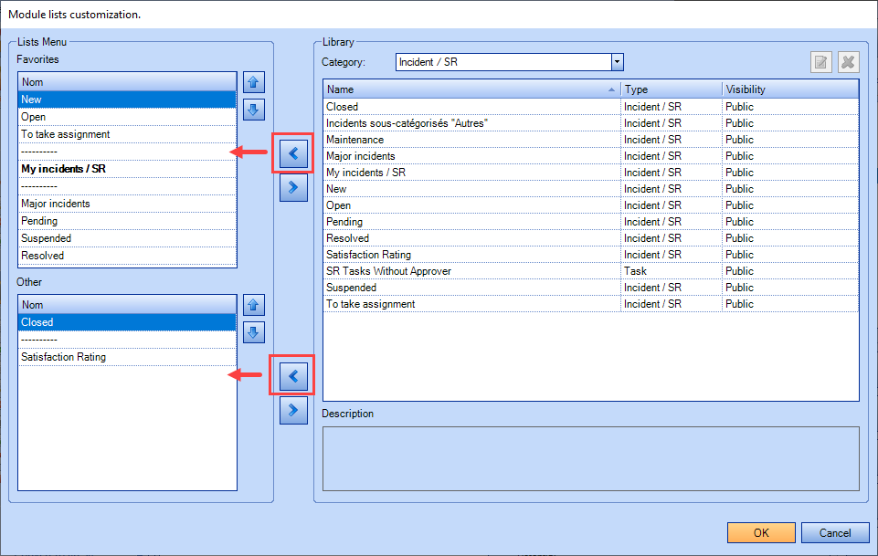Click the delete list icon in Library
Screen dimensions: 878x556
pyautogui.click(x=848, y=62)
